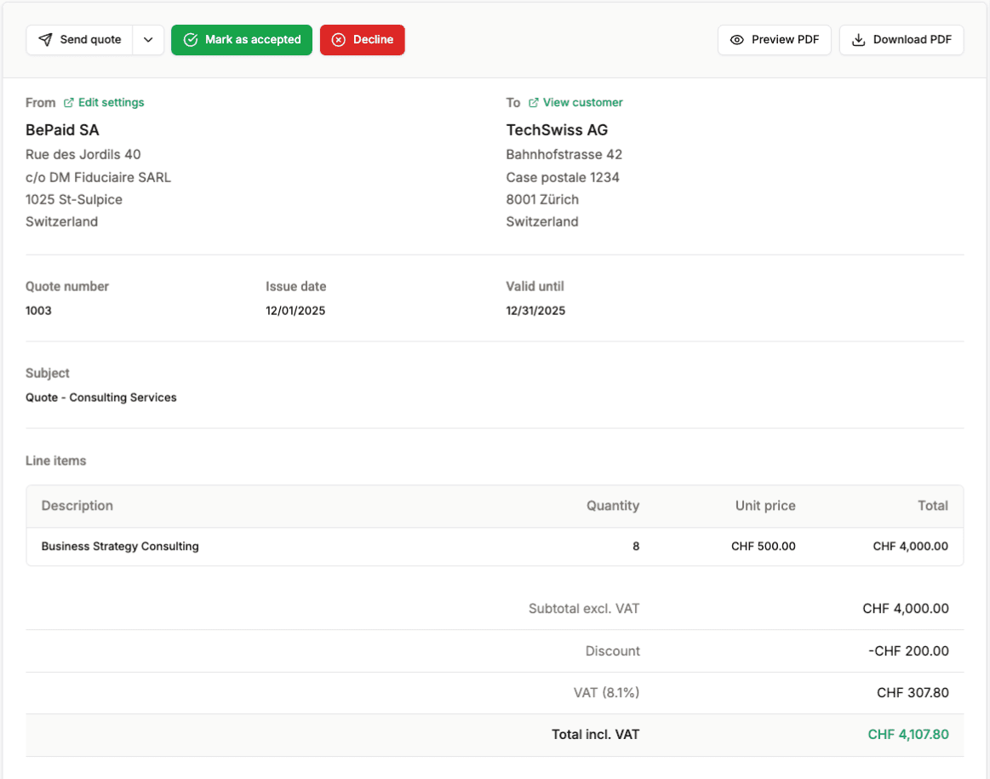Click external link icon beside Edit settings
The width and height of the screenshot is (990, 779).
pos(69,103)
